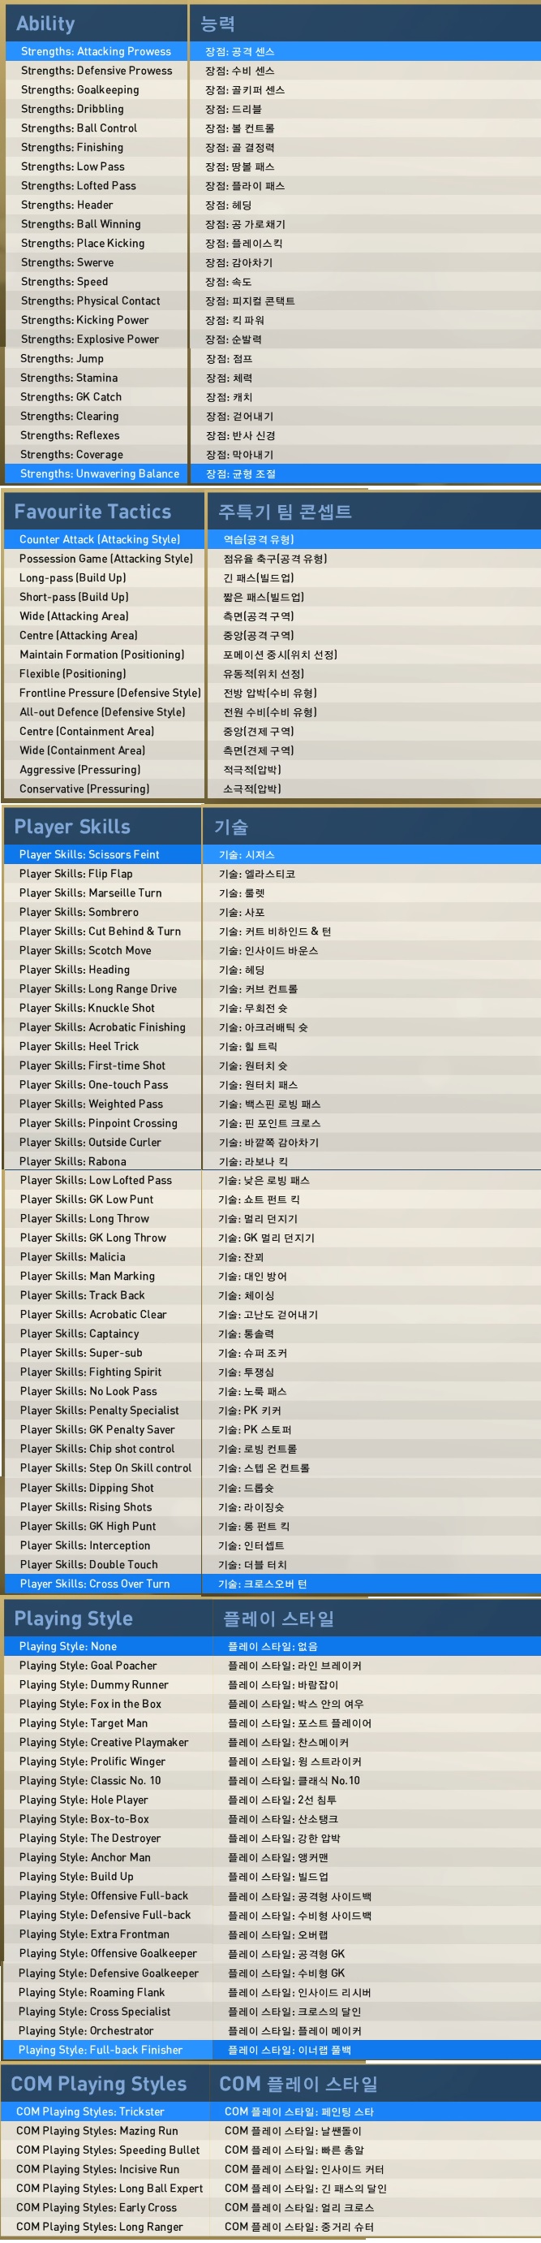Select 'Strengths: Kicking Power' item
This screenshot has width=541, height=2243.
[84, 321]
